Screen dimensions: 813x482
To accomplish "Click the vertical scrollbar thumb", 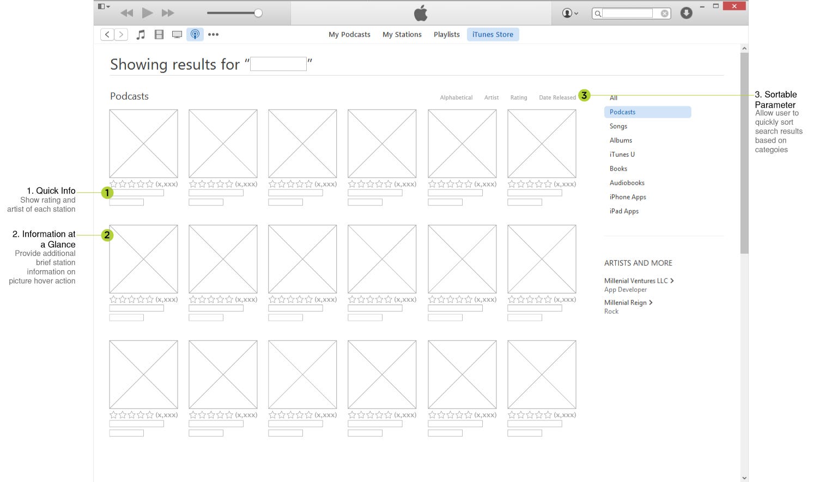I will pyautogui.click(x=744, y=153).
